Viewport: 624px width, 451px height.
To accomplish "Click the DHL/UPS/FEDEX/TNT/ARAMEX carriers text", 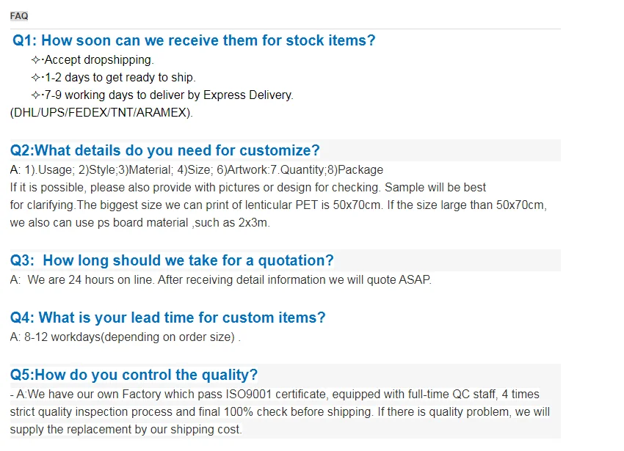I will (x=101, y=113).
